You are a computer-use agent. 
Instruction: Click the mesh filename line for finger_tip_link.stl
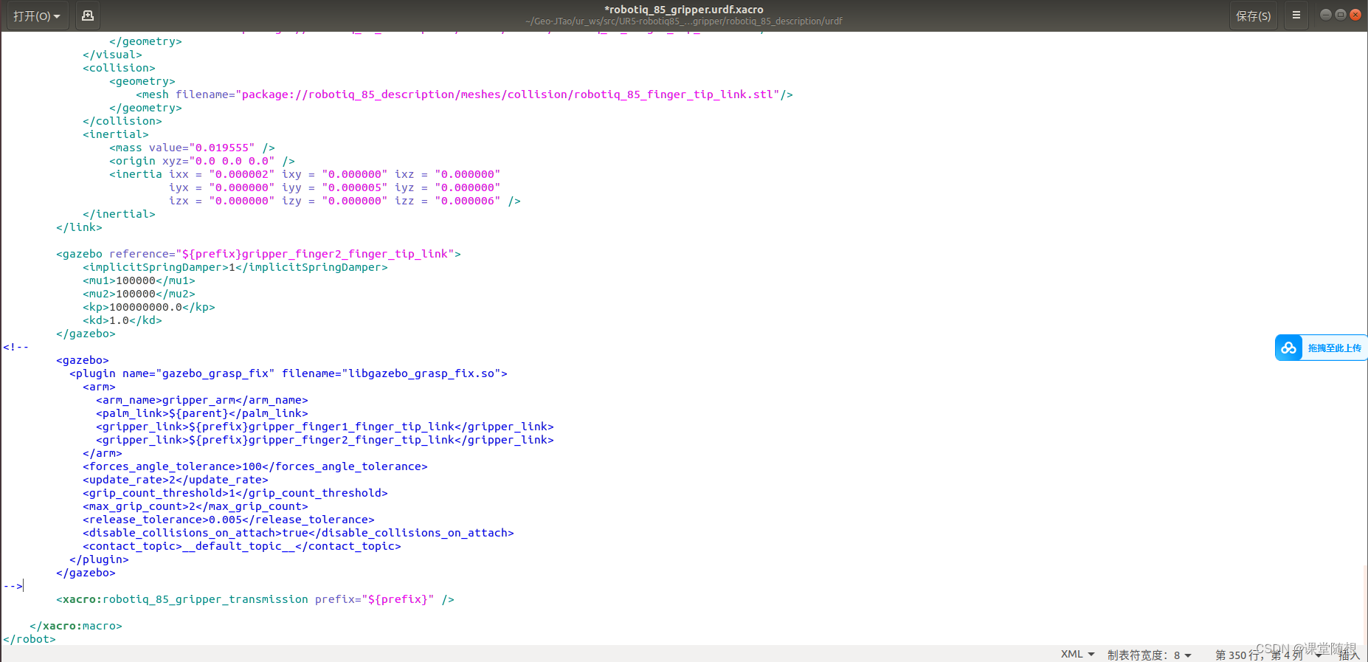click(464, 94)
